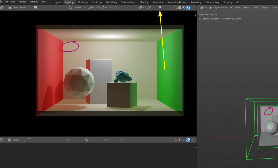
Task: Open the Window menu
Action: (x=34, y=2)
